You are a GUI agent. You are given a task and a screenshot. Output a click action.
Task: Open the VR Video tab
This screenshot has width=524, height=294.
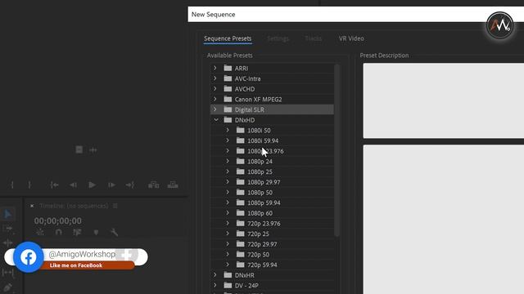point(351,38)
